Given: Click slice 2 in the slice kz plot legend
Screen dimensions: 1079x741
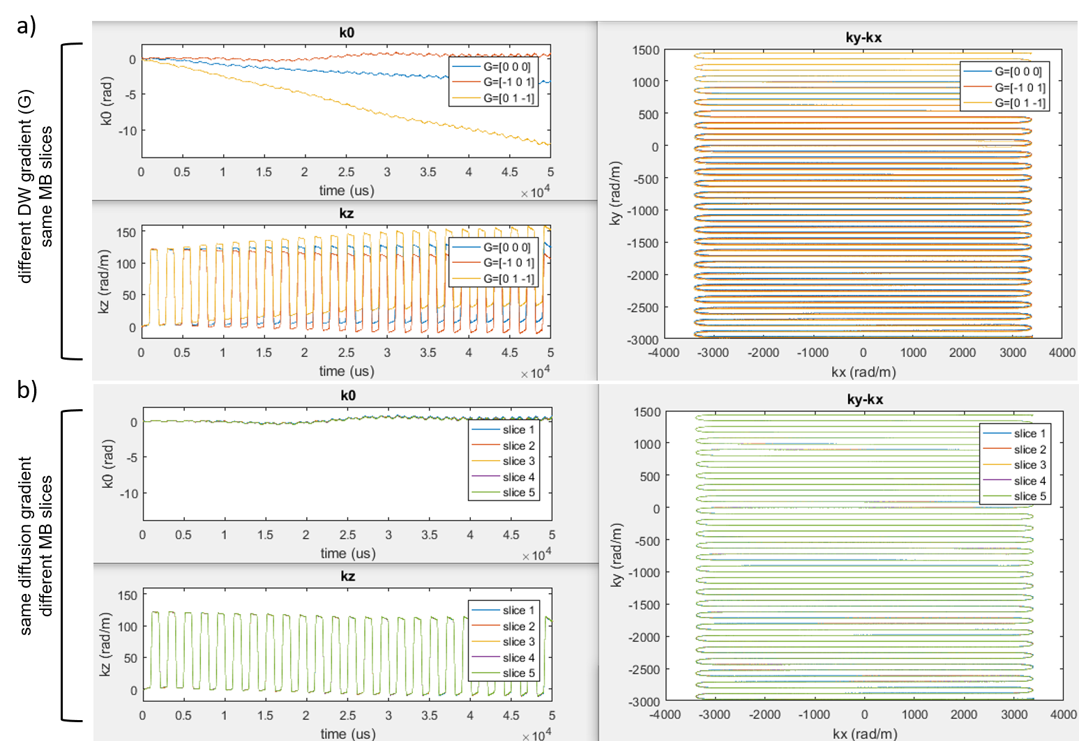Looking at the screenshot, I should click(518, 627).
